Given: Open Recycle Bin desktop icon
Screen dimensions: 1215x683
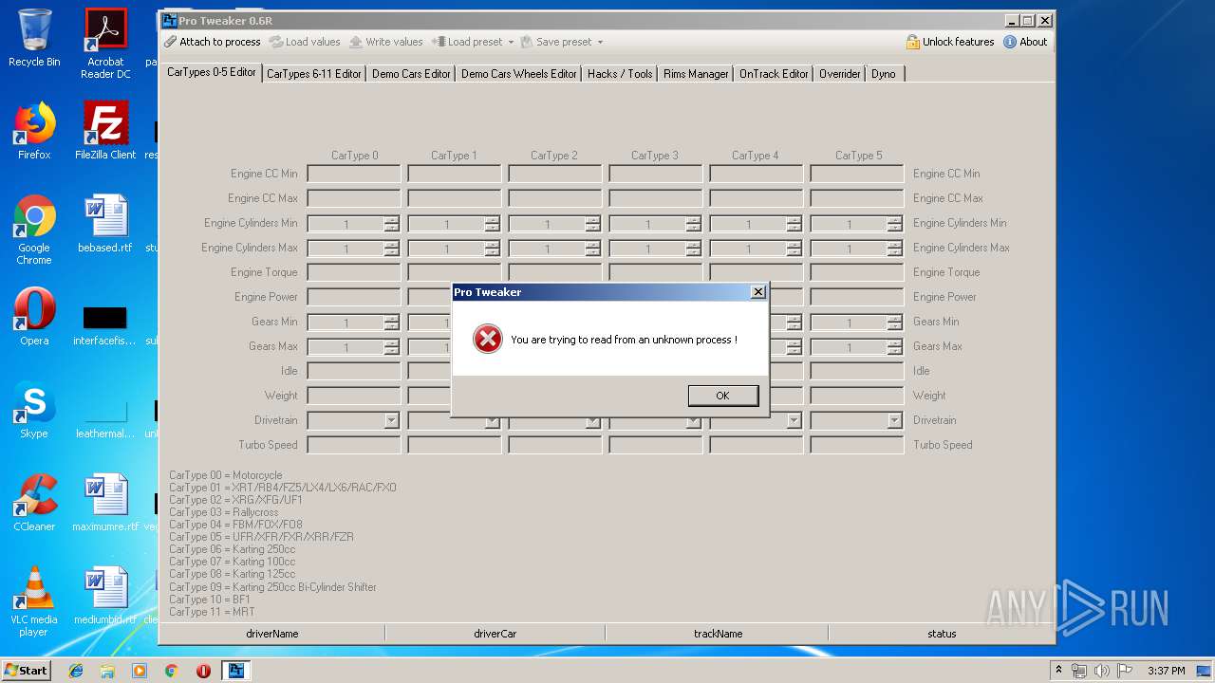Looking at the screenshot, I should [x=34, y=38].
